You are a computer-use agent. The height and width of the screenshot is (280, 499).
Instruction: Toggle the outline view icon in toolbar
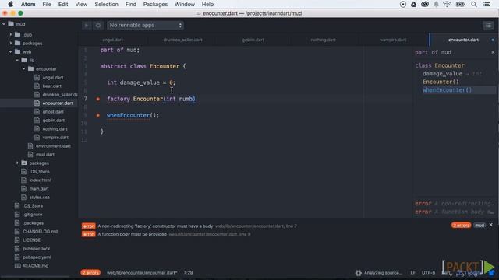488,26
